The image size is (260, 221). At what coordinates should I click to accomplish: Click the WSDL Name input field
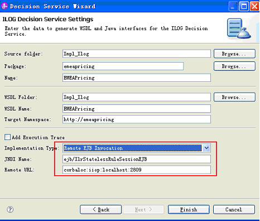point(137,108)
